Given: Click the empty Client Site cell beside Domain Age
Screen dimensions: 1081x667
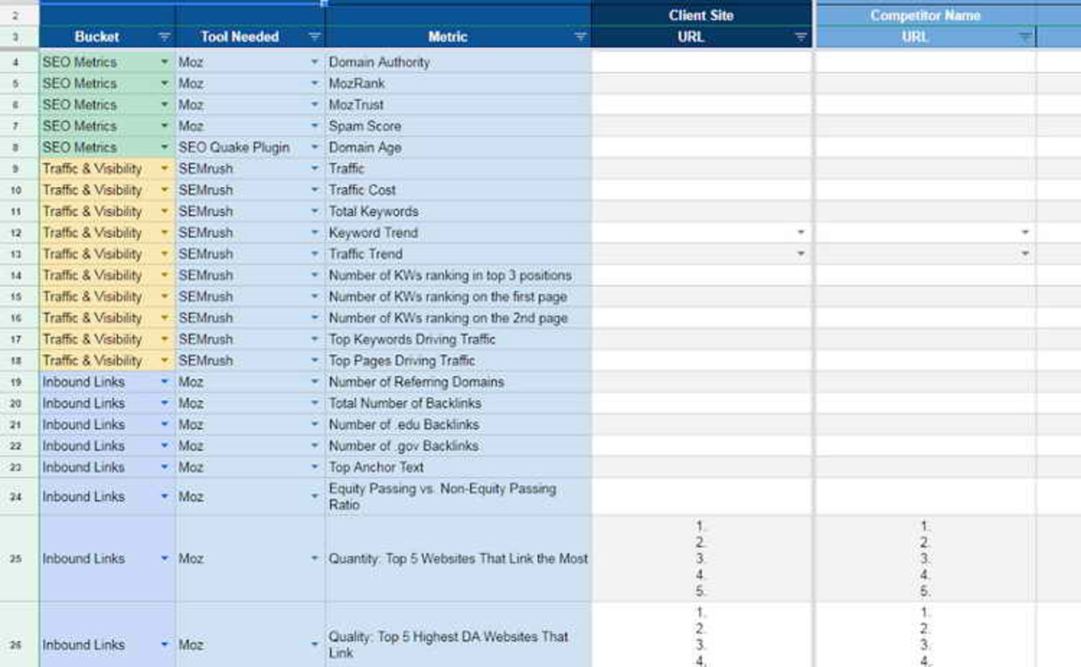Looking at the screenshot, I should coord(701,147).
